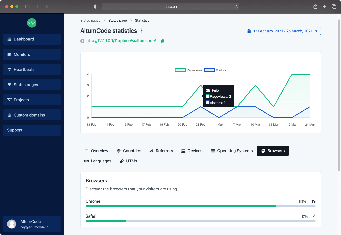Click the 28 Feb pageviews data point
341x235 pixels.
click(x=201, y=85)
